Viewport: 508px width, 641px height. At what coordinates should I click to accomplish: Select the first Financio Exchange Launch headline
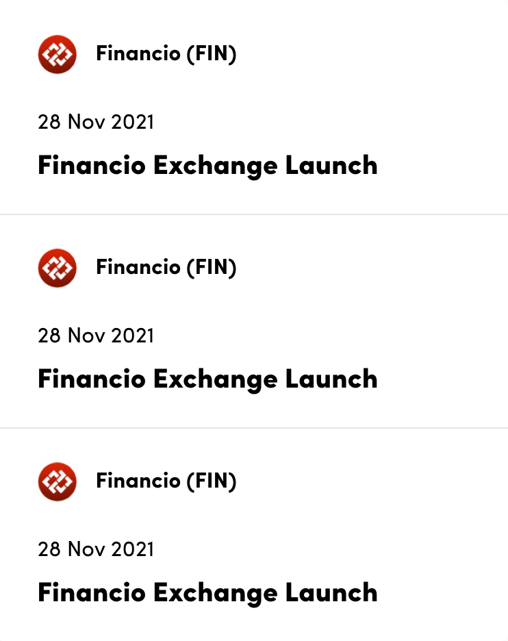click(207, 166)
